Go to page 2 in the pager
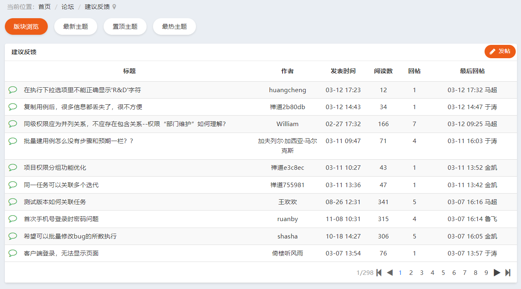Viewport: 521px width, 289px height. point(411,272)
